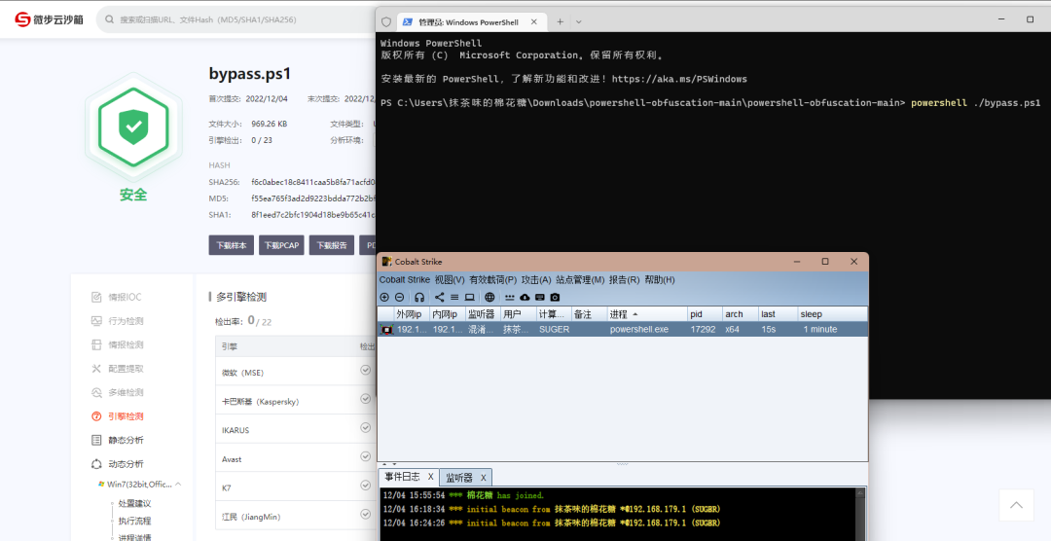
Task: Click the check icon in Avast row
Action: (365, 456)
